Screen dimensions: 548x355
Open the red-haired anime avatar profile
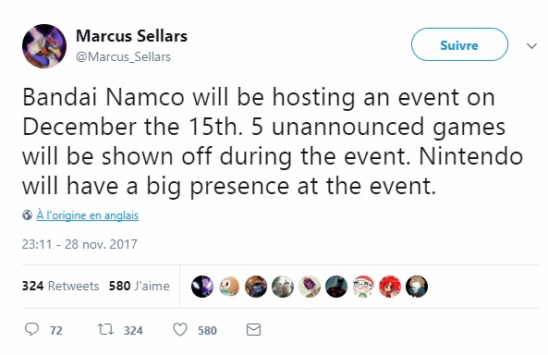tap(390, 287)
